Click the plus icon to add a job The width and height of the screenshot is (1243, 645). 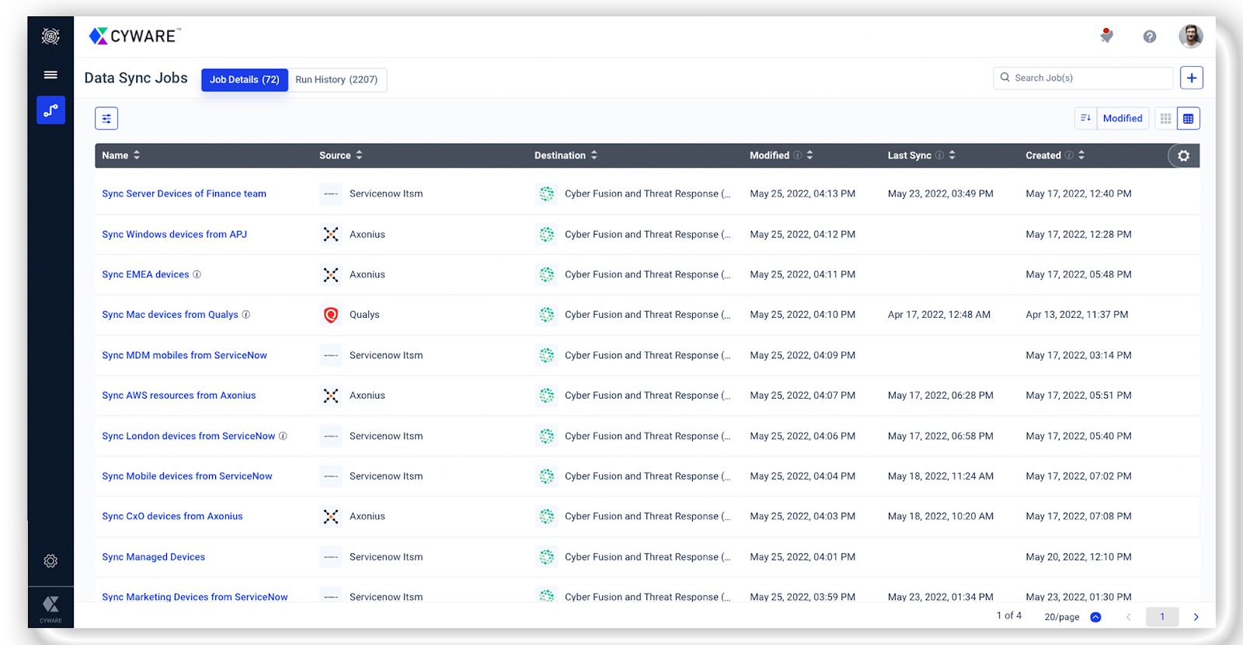click(1192, 78)
